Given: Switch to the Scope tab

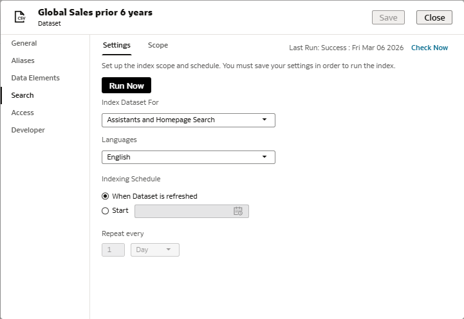Looking at the screenshot, I should (158, 45).
